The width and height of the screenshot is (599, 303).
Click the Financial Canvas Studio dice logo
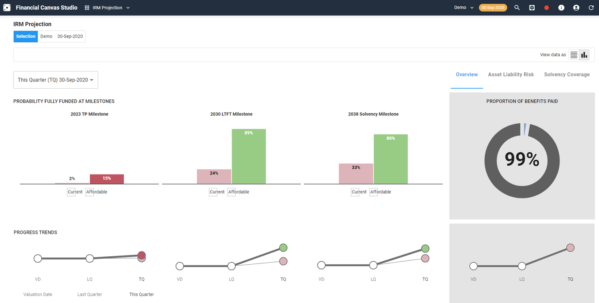[7, 8]
